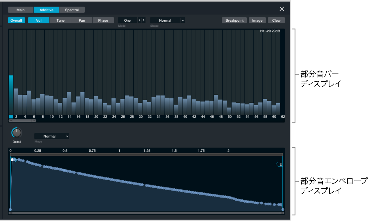Click partial number 50 label
This screenshot has width=369, height=221.
point(230,117)
